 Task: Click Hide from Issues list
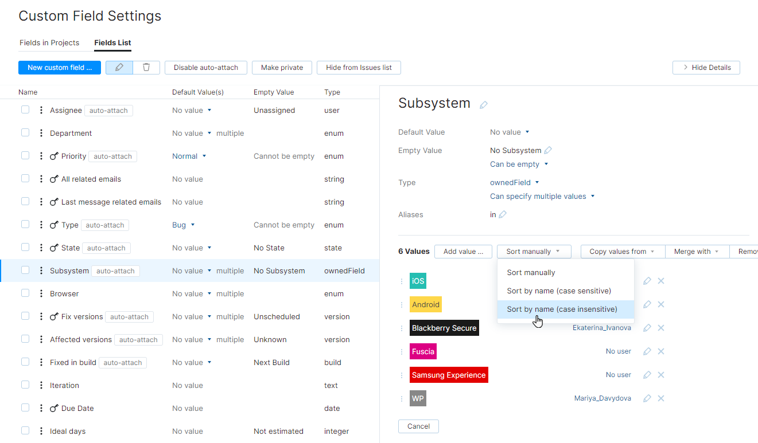[359, 67]
